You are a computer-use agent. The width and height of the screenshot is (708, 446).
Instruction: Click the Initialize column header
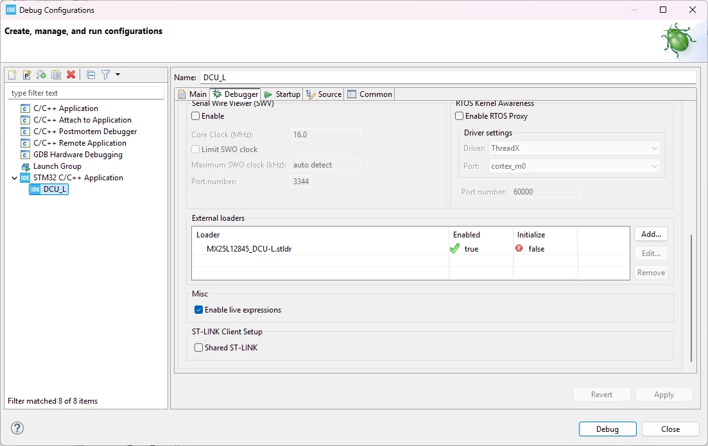pos(545,235)
